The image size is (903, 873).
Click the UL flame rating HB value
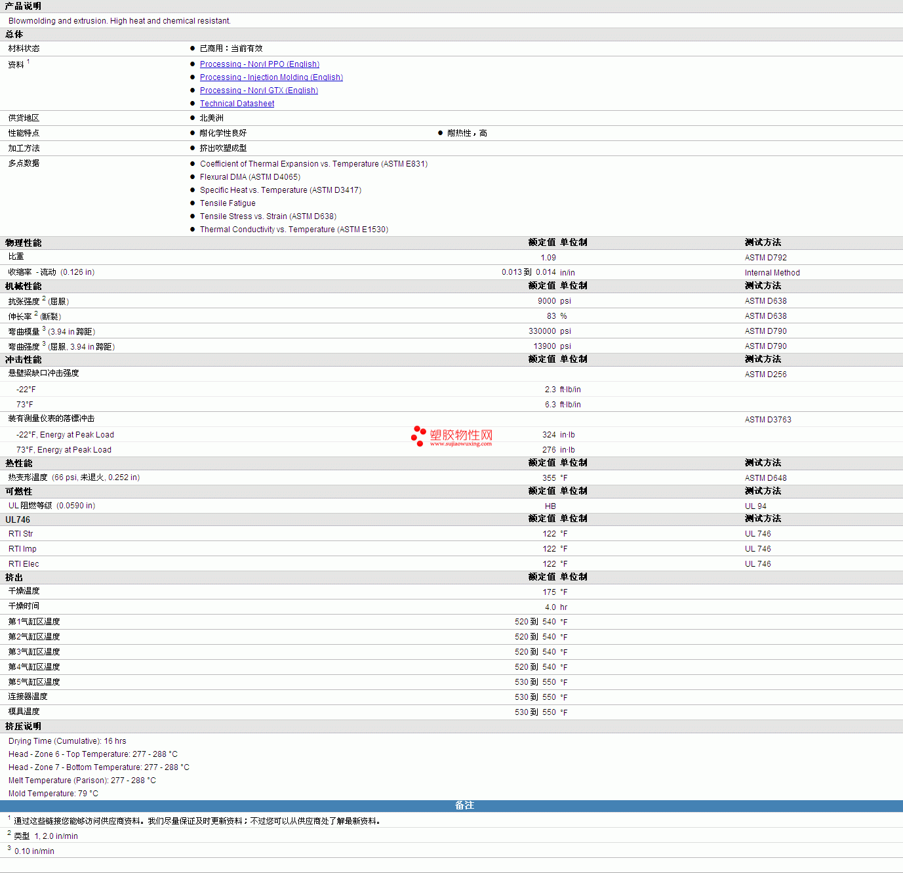[x=550, y=506]
